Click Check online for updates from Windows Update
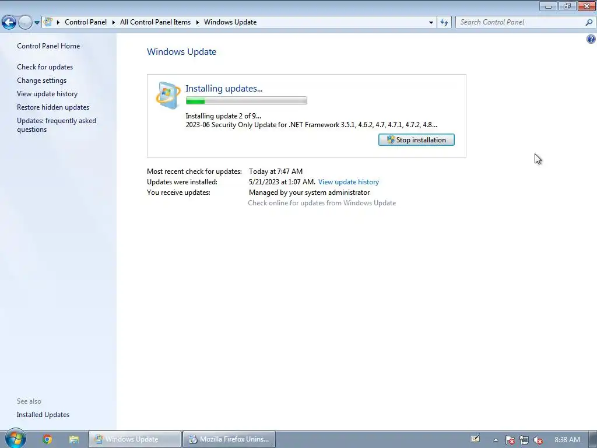Screen dimensions: 597x448 coord(322,203)
